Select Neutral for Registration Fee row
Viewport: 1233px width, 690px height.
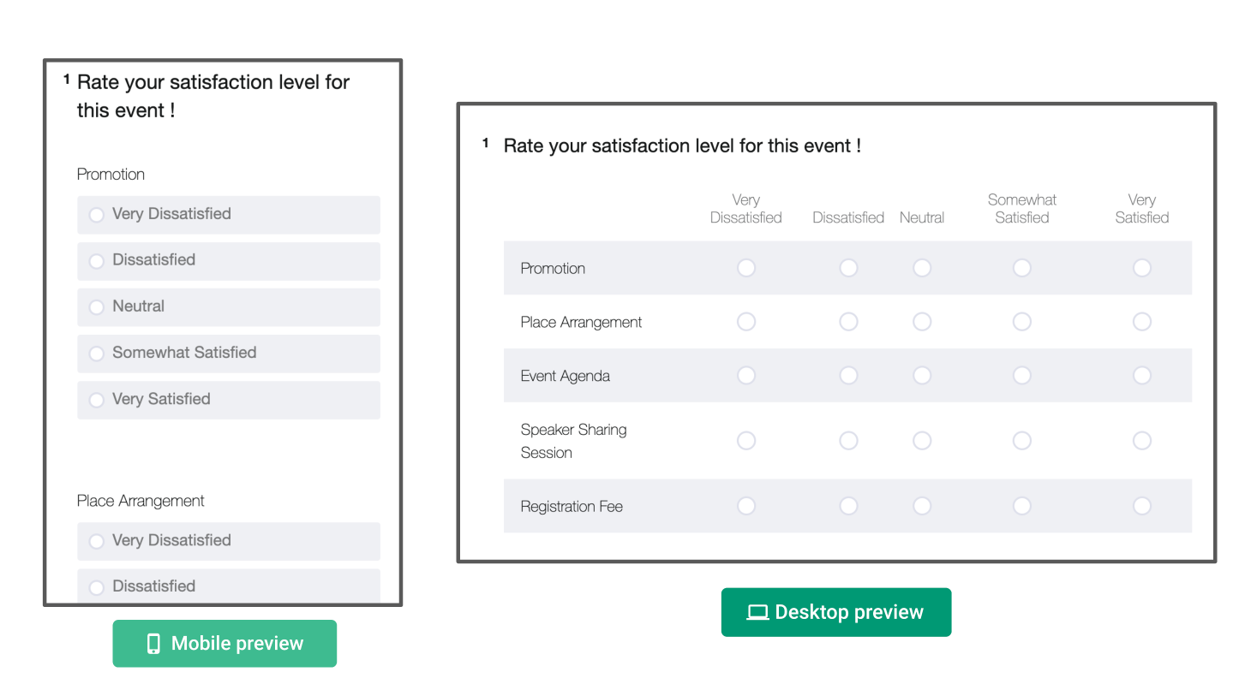(921, 506)
